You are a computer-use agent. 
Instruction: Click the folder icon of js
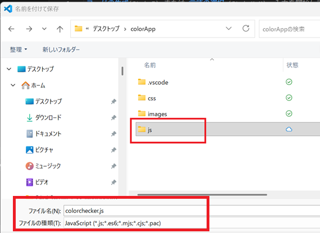[x=141, y=129]
